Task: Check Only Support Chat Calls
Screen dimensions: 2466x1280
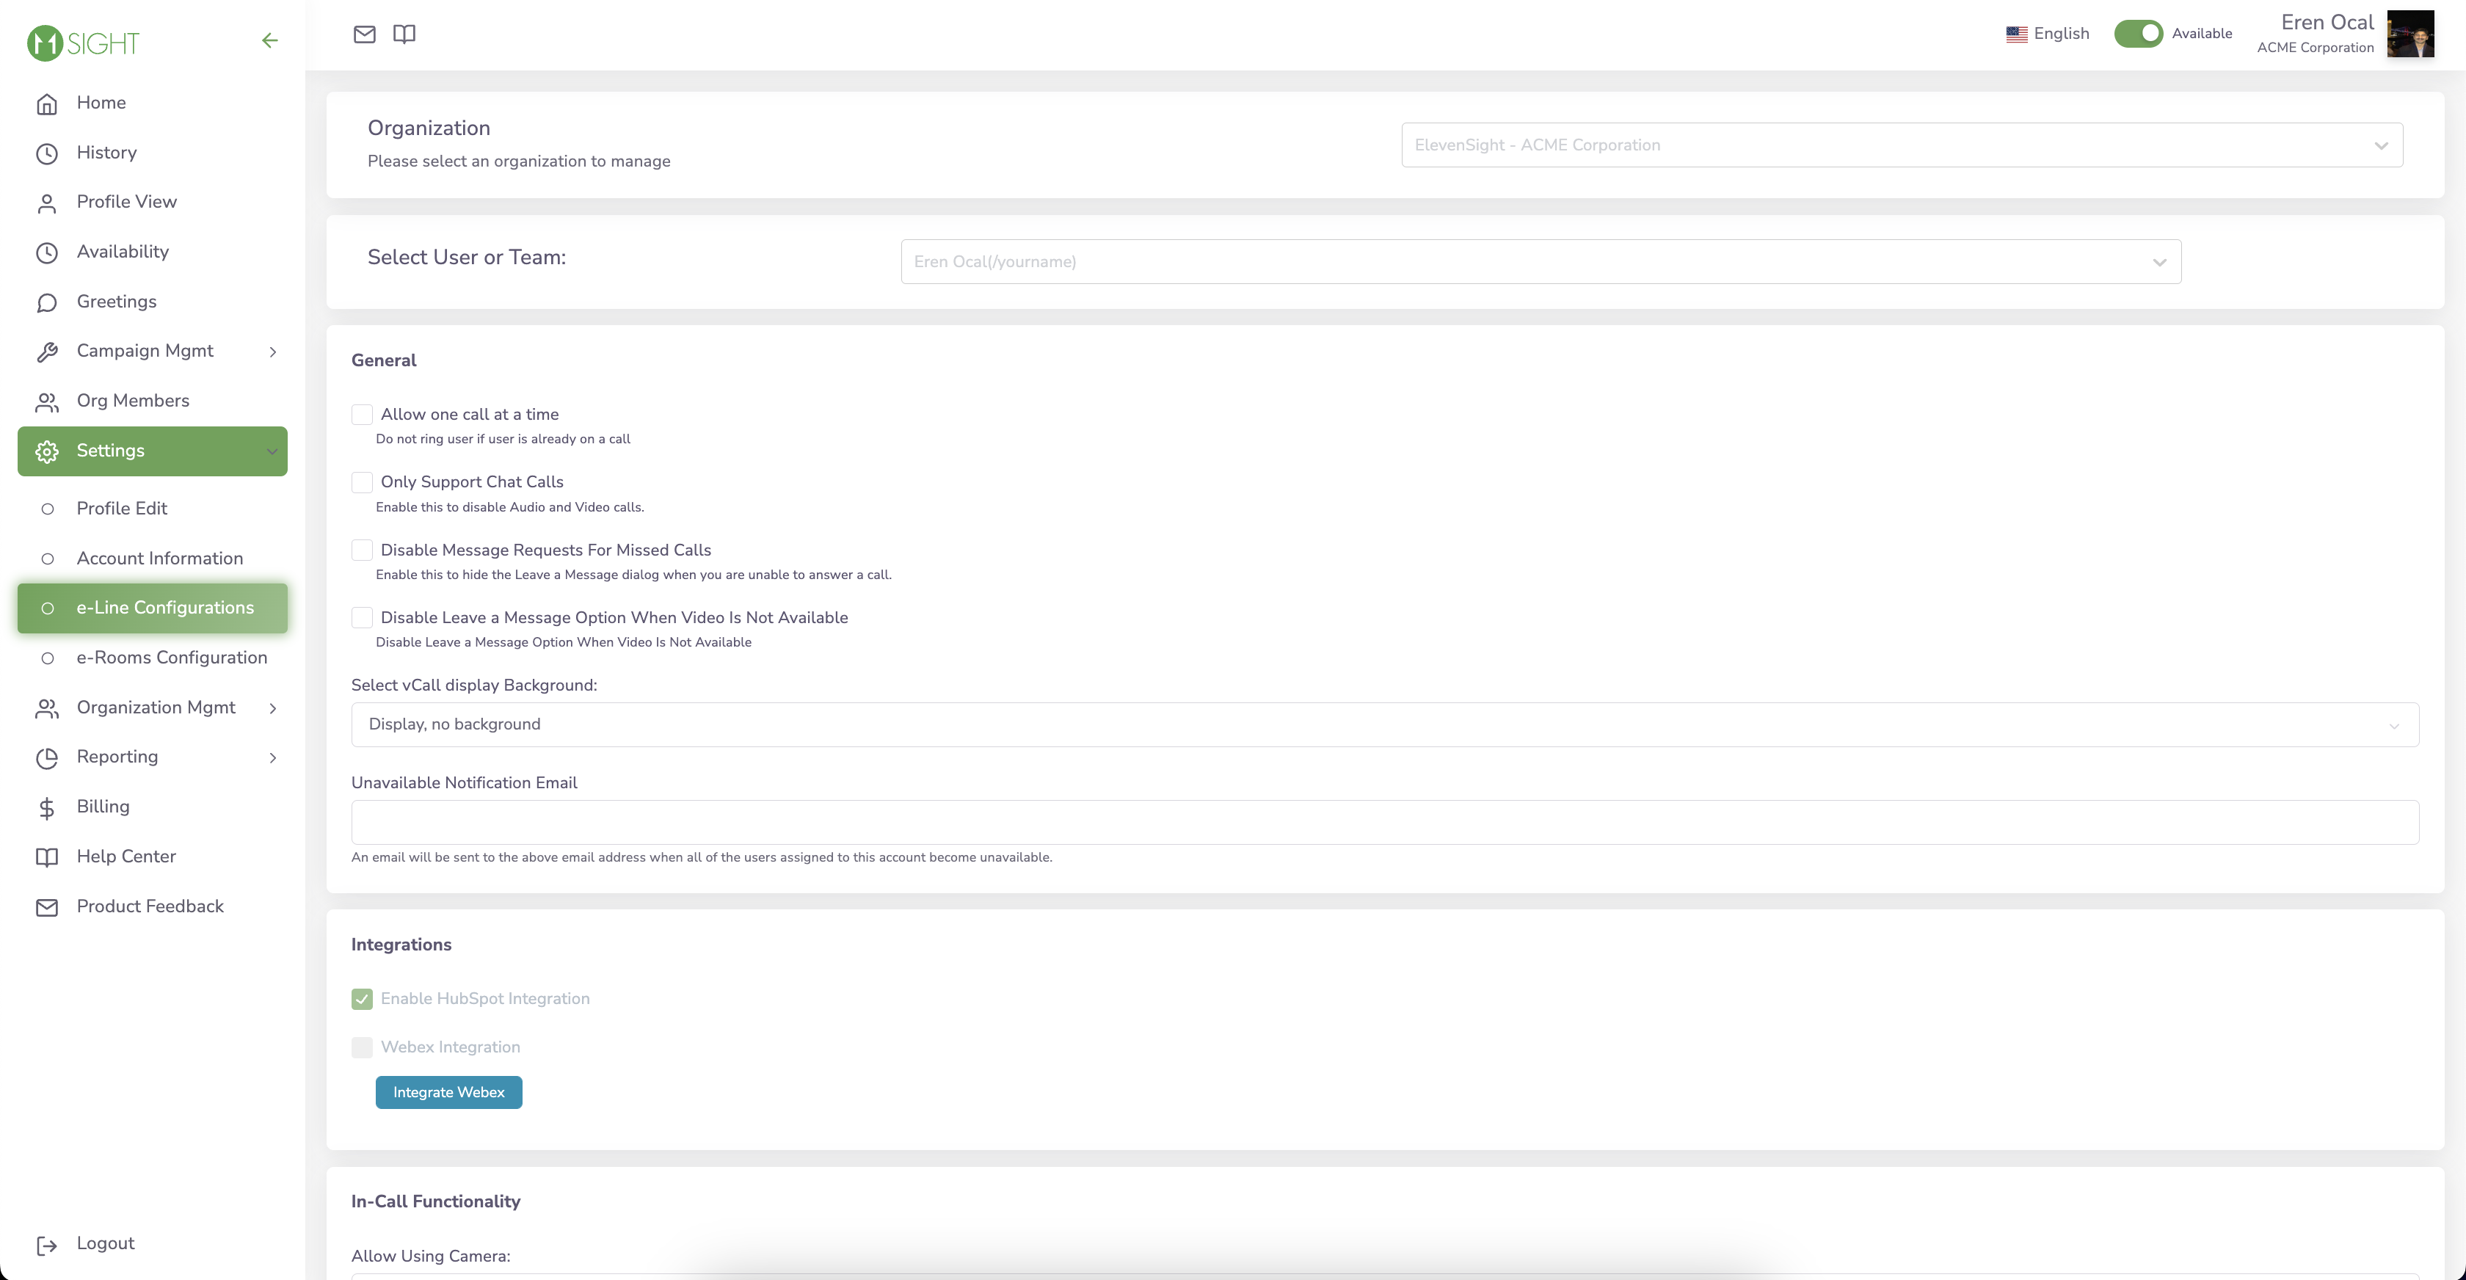Action: point(362,482)
